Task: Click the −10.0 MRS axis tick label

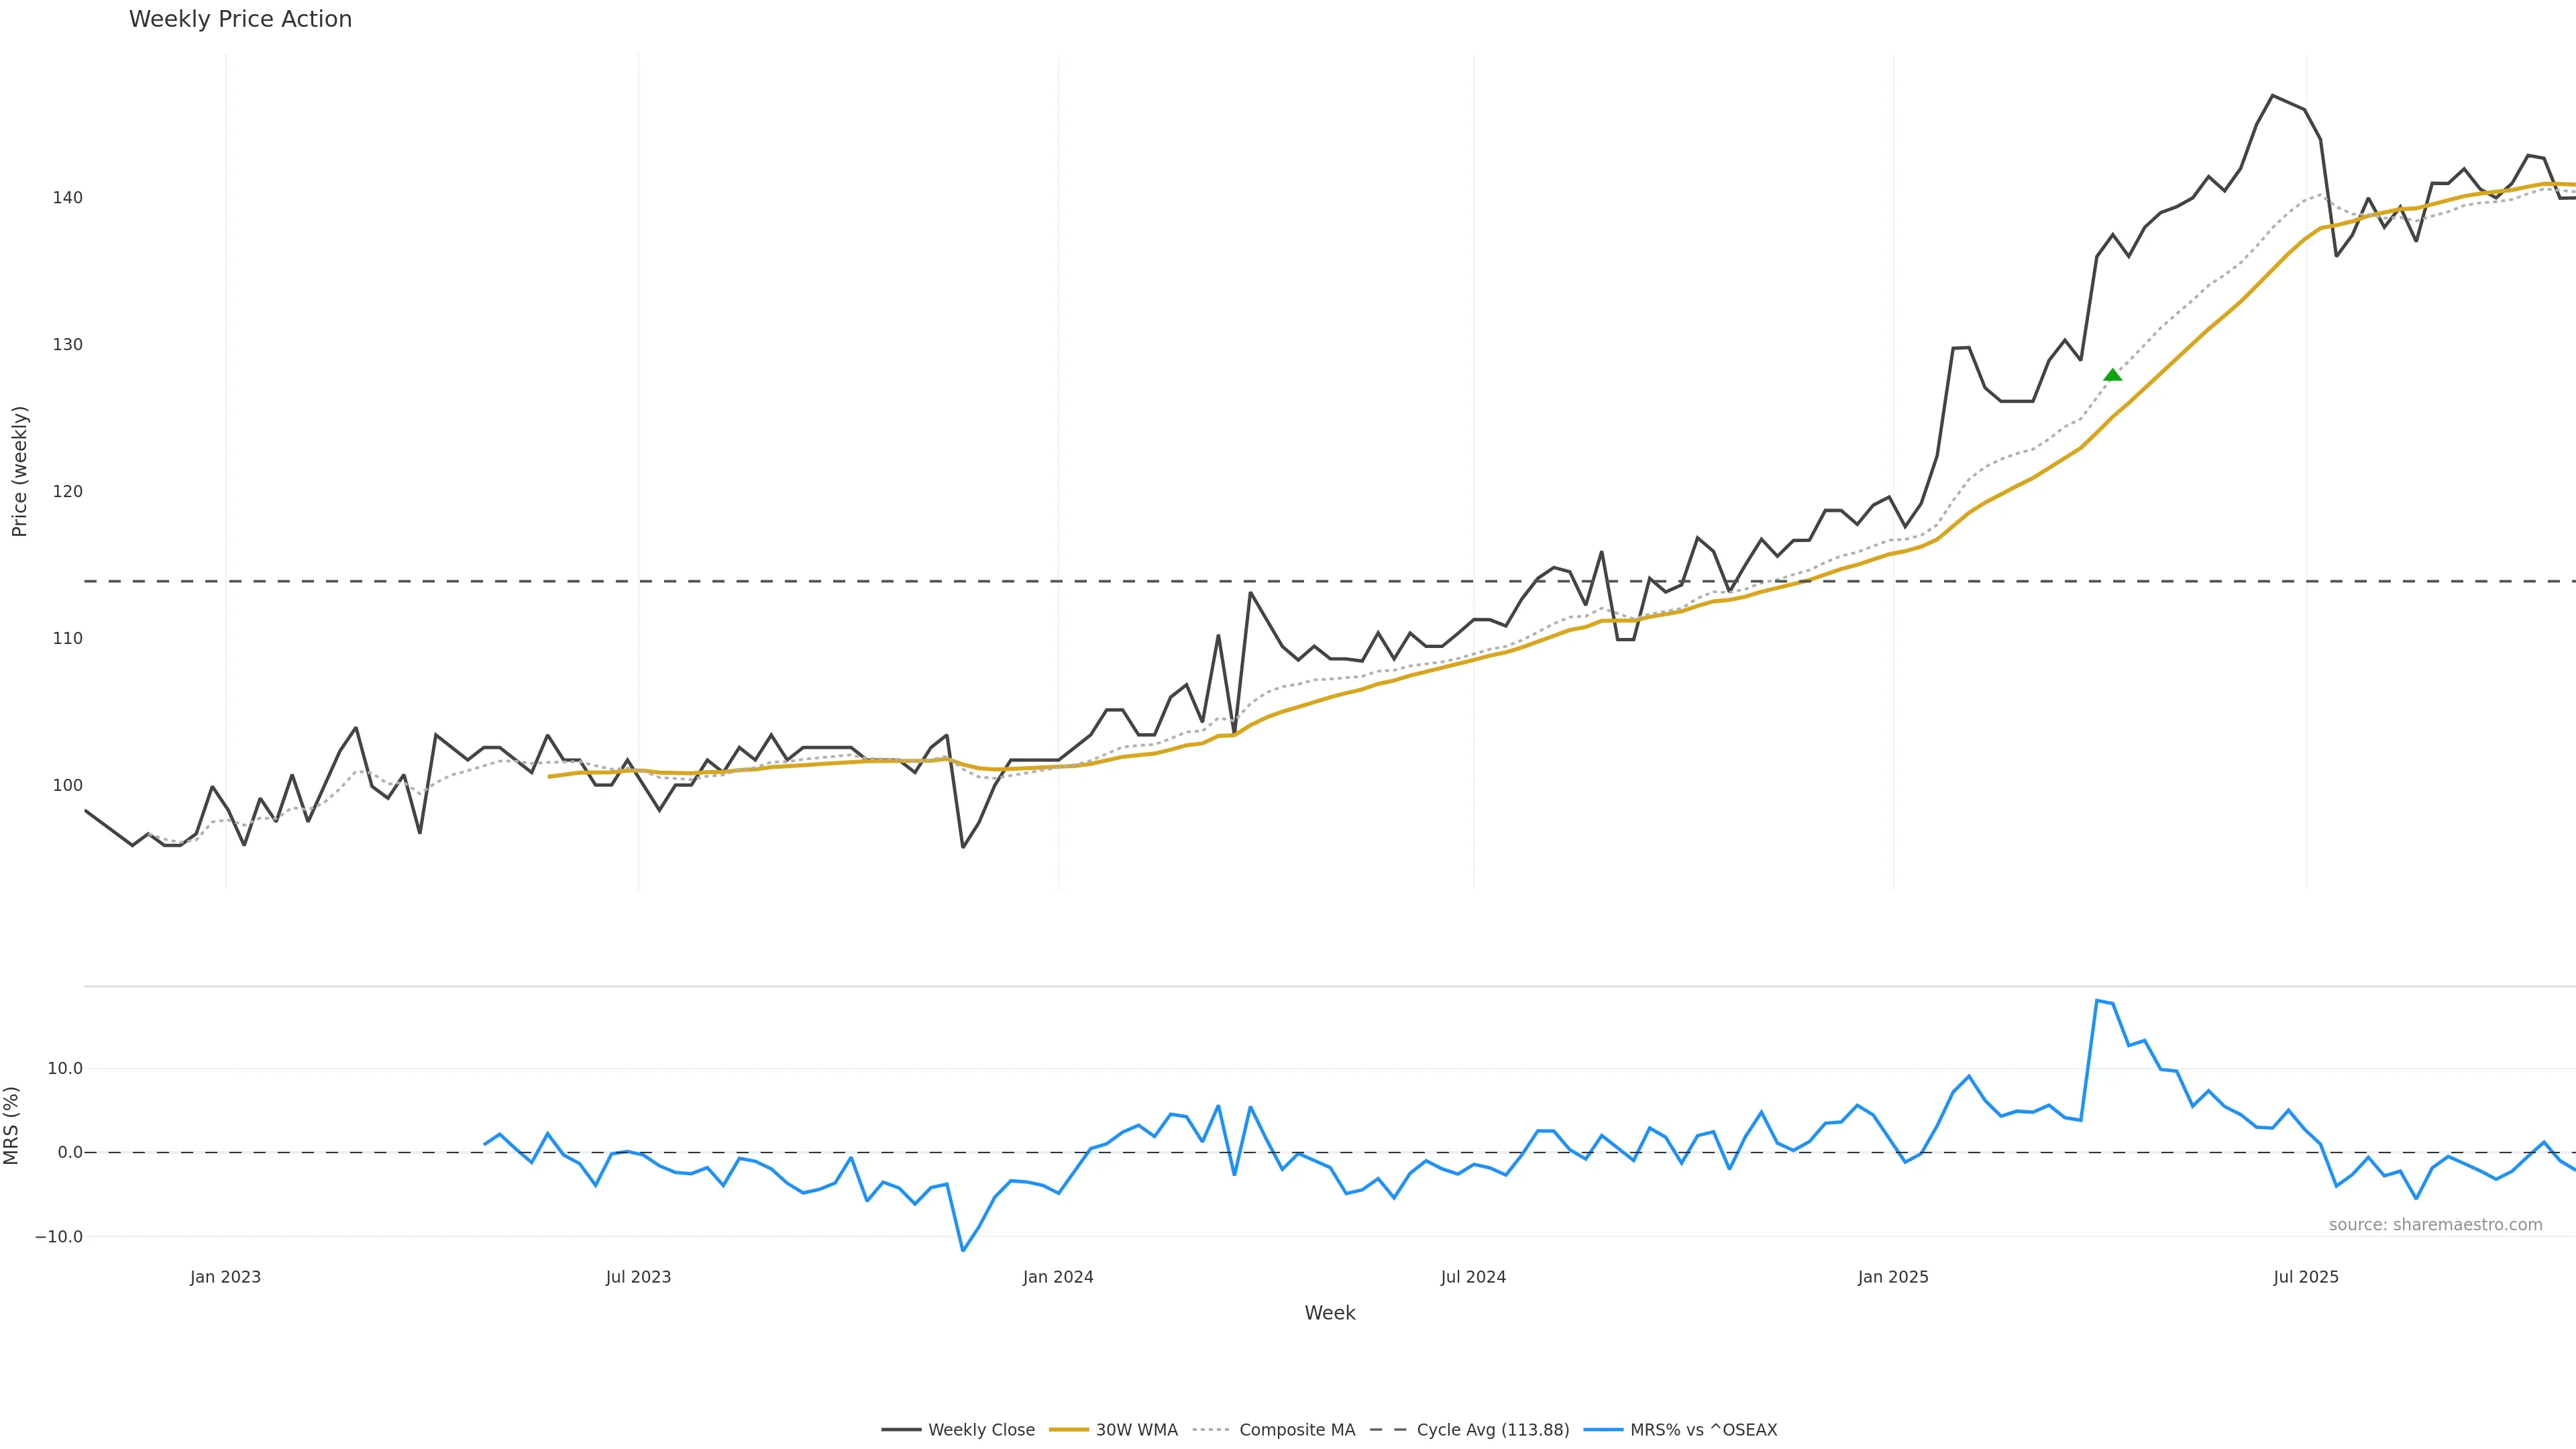Action: [x=59, y=1237]
